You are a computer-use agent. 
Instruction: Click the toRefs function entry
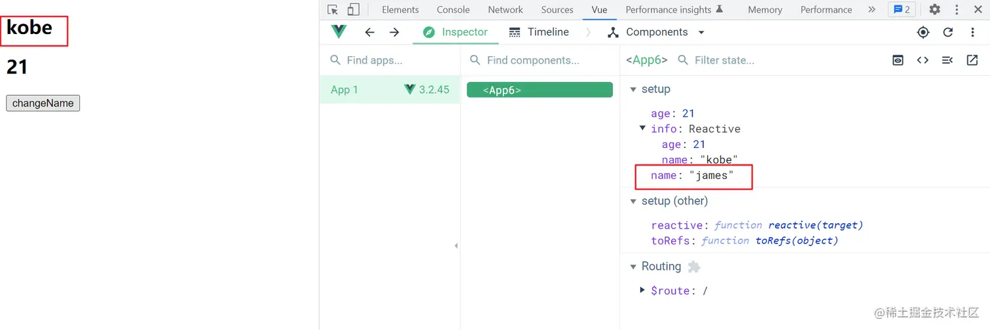[744, 241]
